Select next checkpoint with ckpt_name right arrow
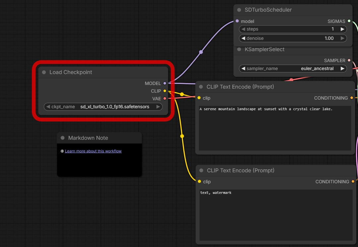 point(158,107)
